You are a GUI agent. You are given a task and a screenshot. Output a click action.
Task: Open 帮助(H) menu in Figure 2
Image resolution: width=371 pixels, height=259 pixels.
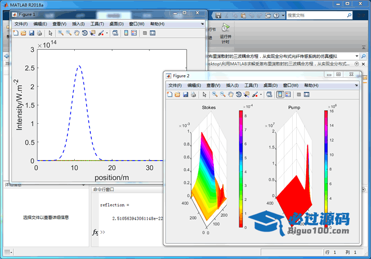[x=311, y=85]
